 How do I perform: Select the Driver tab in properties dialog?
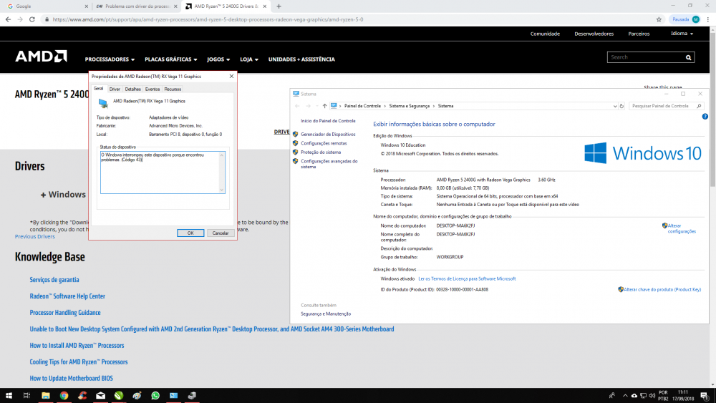click(115, 89)
